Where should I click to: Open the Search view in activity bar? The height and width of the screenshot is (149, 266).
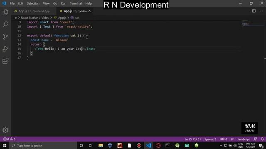[x=5, y=24]
